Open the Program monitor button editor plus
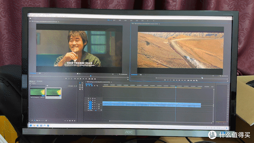 [x=228, y=81]
